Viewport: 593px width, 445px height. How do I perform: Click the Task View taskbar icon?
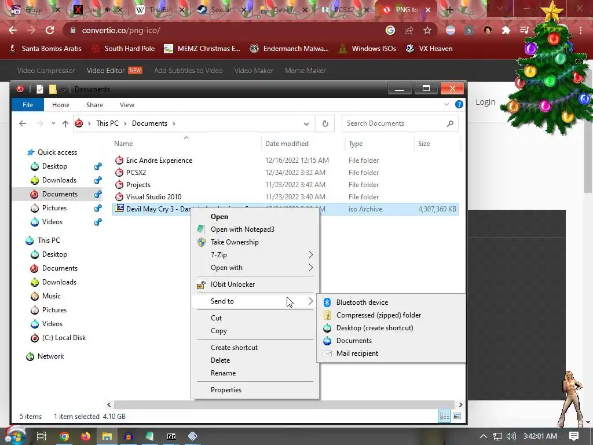point(42,436)
